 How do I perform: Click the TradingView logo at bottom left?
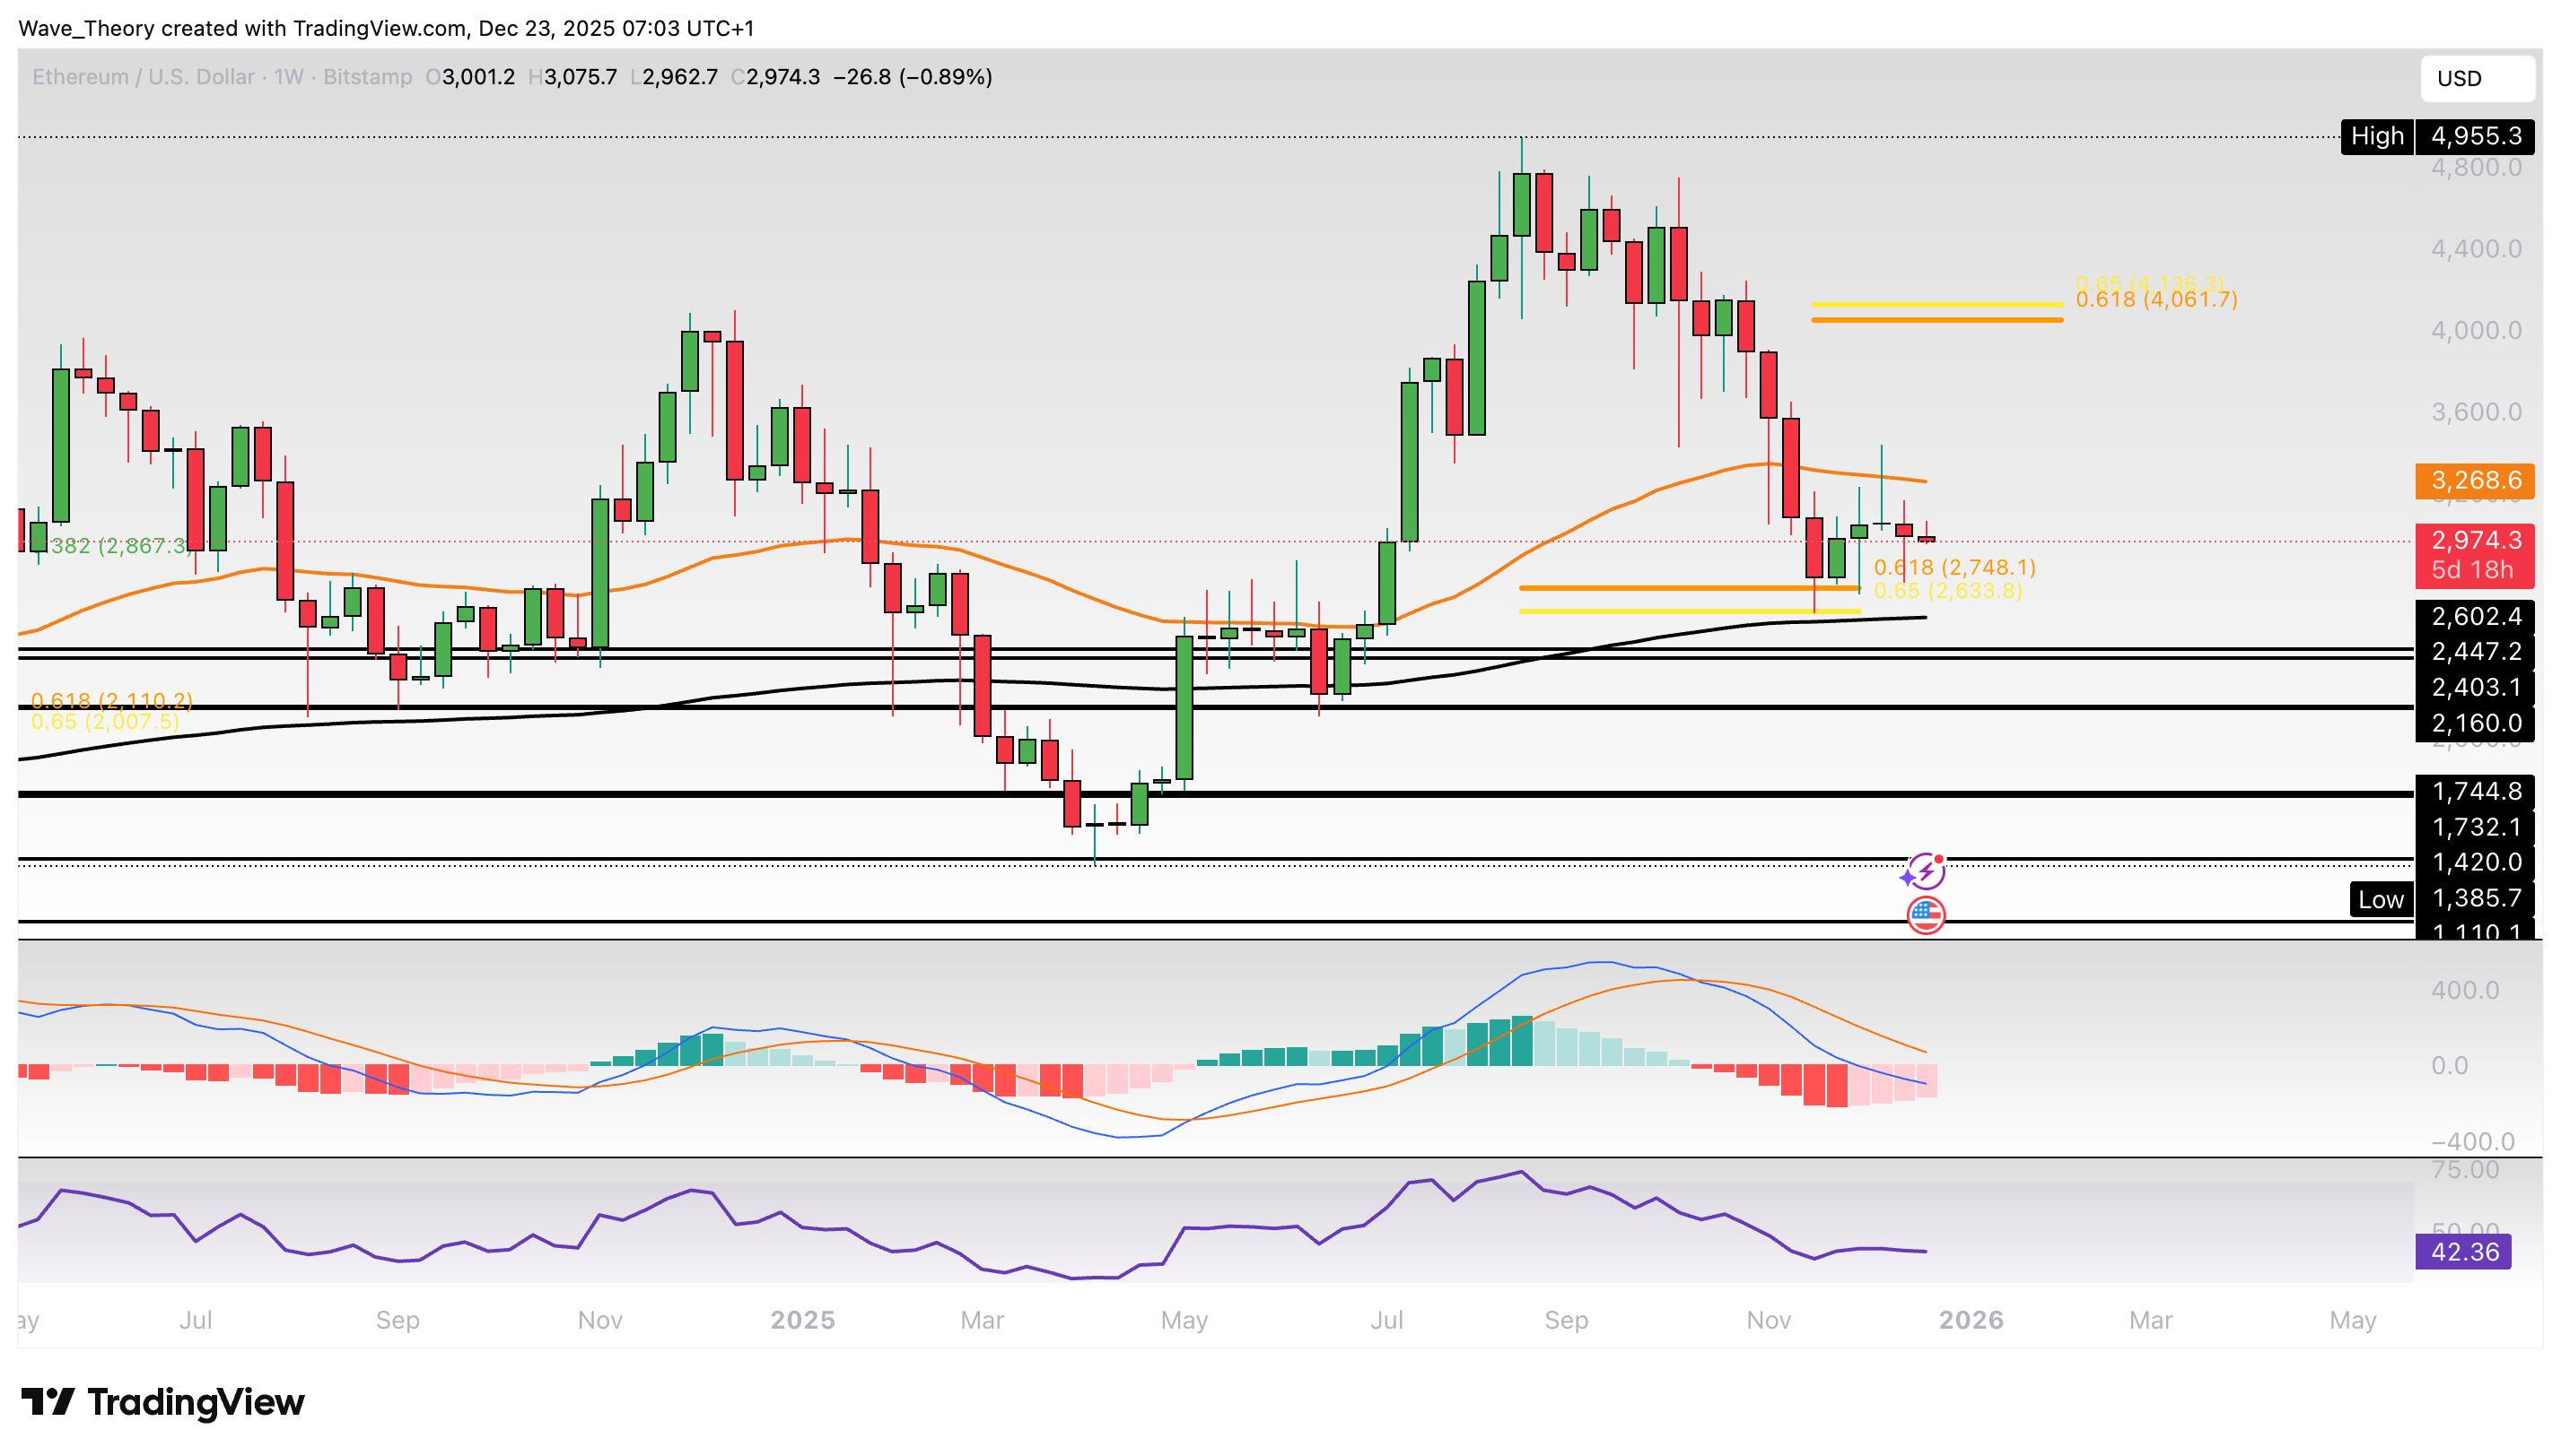pyautogui.click(x=163, y=1402)
